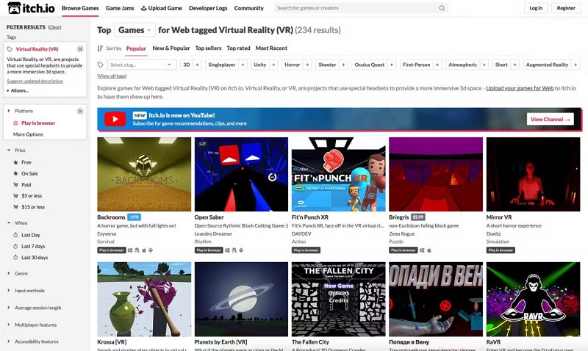Add the Horror tag using its plus icon
Viewport: 588px width, 351px height.
click(306, 65)
